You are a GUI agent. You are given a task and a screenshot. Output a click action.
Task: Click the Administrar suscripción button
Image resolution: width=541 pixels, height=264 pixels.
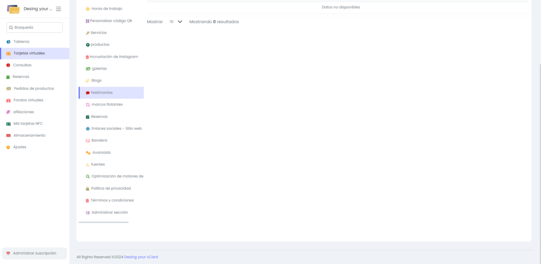tap(34, 253)
